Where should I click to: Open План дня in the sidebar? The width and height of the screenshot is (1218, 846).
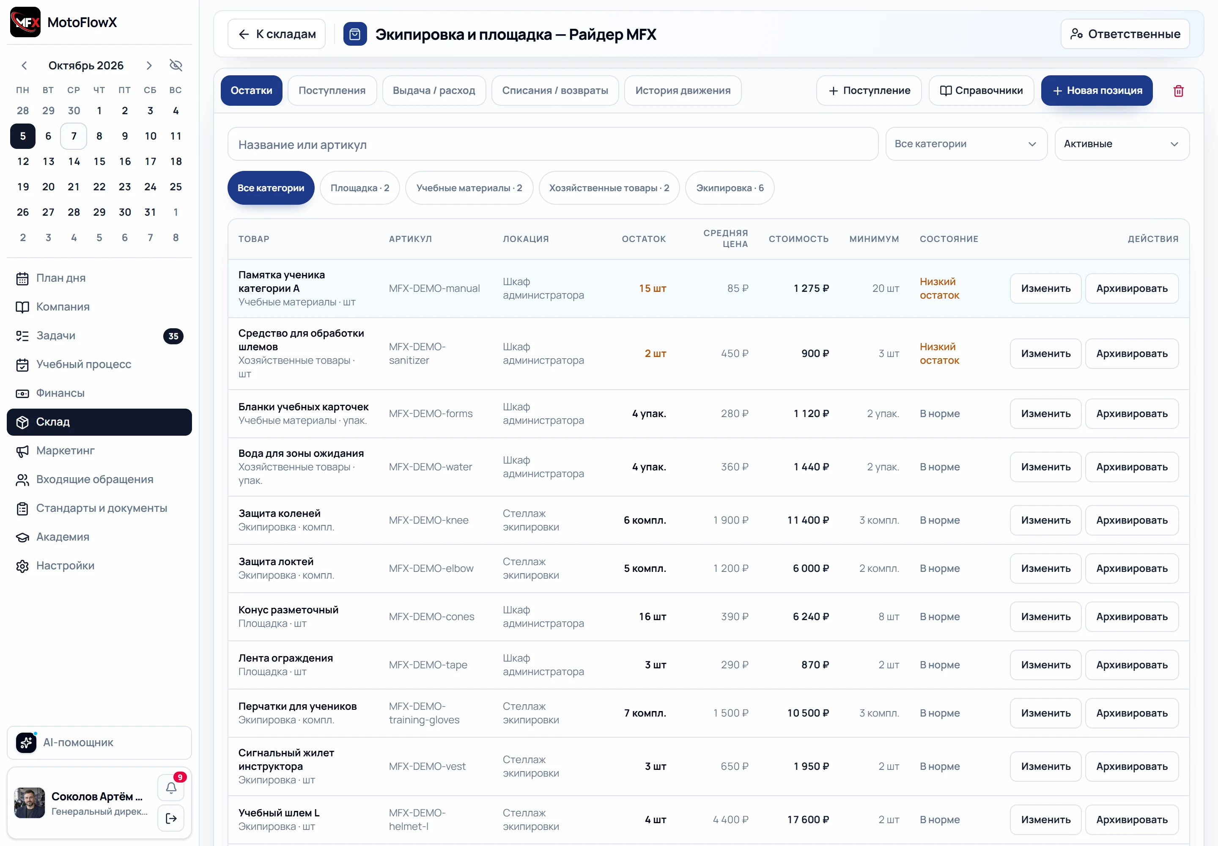pos(99,278)
